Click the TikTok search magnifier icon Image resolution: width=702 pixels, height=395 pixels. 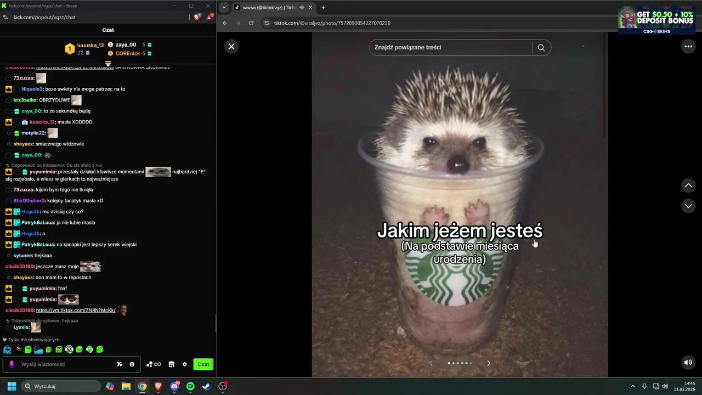pos(541,47)
